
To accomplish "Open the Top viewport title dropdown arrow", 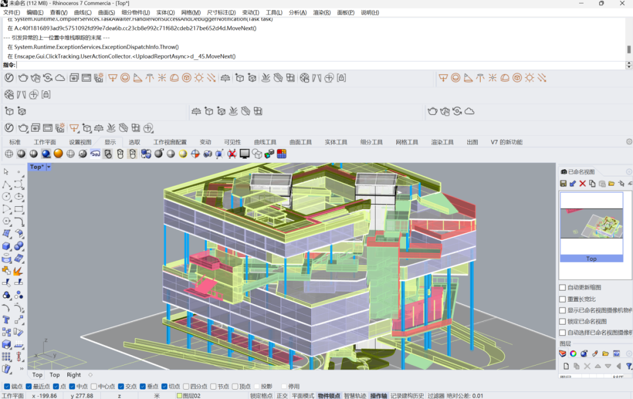I will pos(49,167).
